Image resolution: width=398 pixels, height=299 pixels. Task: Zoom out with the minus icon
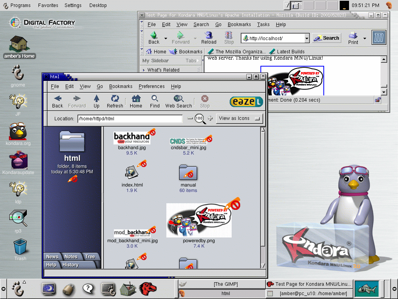[x=190, y=118]
